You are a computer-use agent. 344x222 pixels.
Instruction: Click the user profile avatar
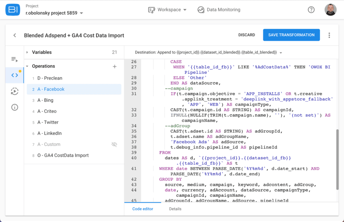(330, 10)
